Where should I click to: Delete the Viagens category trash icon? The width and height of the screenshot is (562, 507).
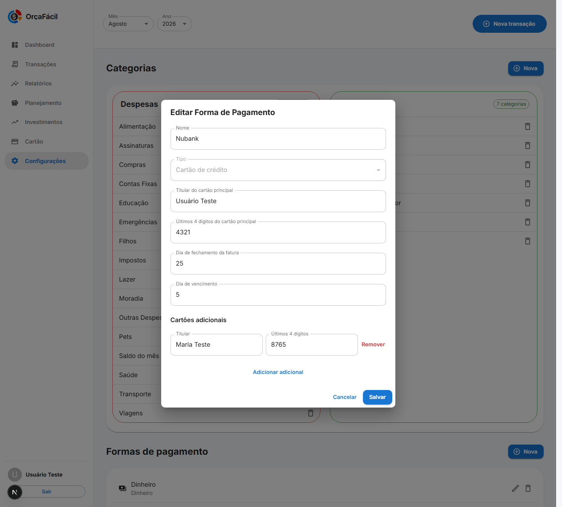pyautogui.click(x=311, y=413)
